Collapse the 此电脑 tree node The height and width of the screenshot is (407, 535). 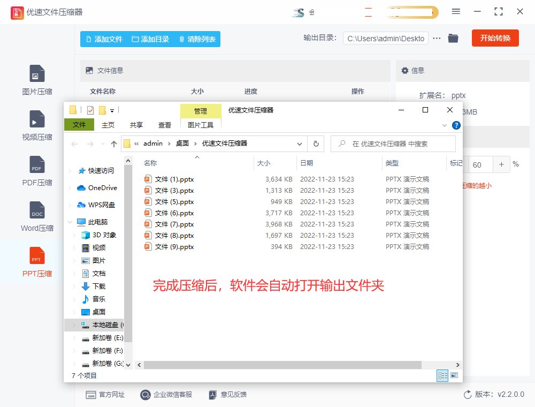pos(70,222)
